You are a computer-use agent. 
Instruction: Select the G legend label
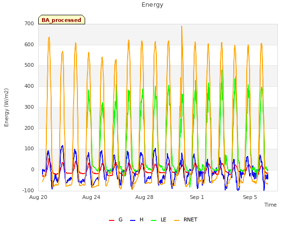120,219
